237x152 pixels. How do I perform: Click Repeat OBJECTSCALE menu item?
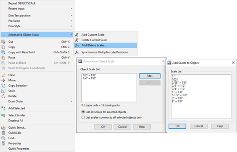(x=22, y=3)
